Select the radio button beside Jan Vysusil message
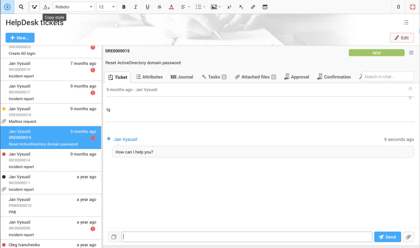The image size is (420, 248). click(109, 139)
